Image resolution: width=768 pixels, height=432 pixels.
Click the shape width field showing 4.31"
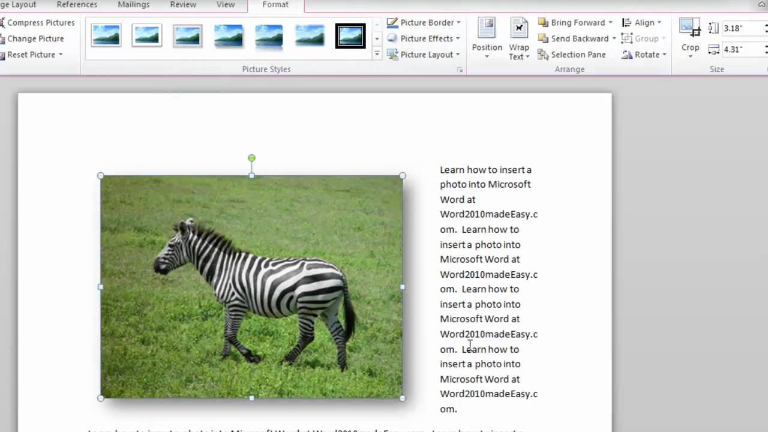pyautogui.click(x=742, y=49)
